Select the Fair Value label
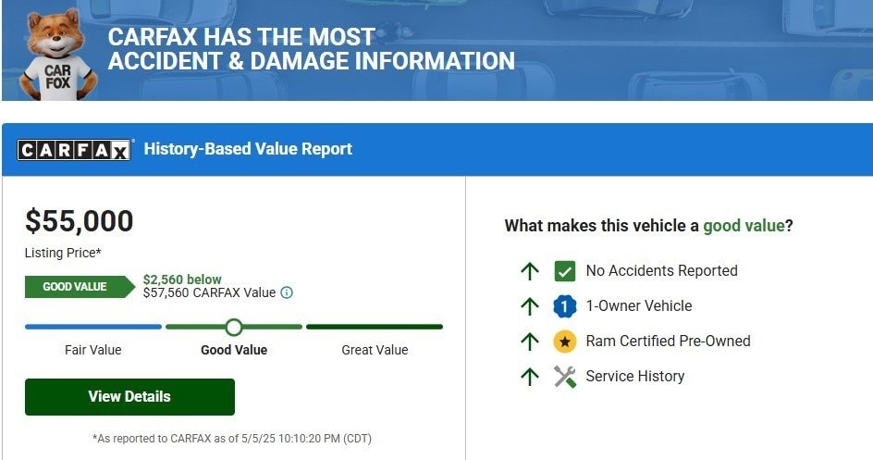 (93, 350)
